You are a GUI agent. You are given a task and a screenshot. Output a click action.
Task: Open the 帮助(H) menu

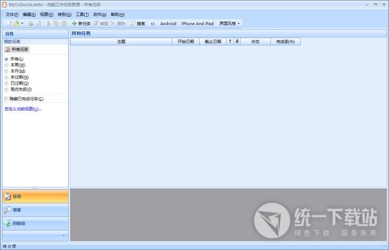point(117,15)
